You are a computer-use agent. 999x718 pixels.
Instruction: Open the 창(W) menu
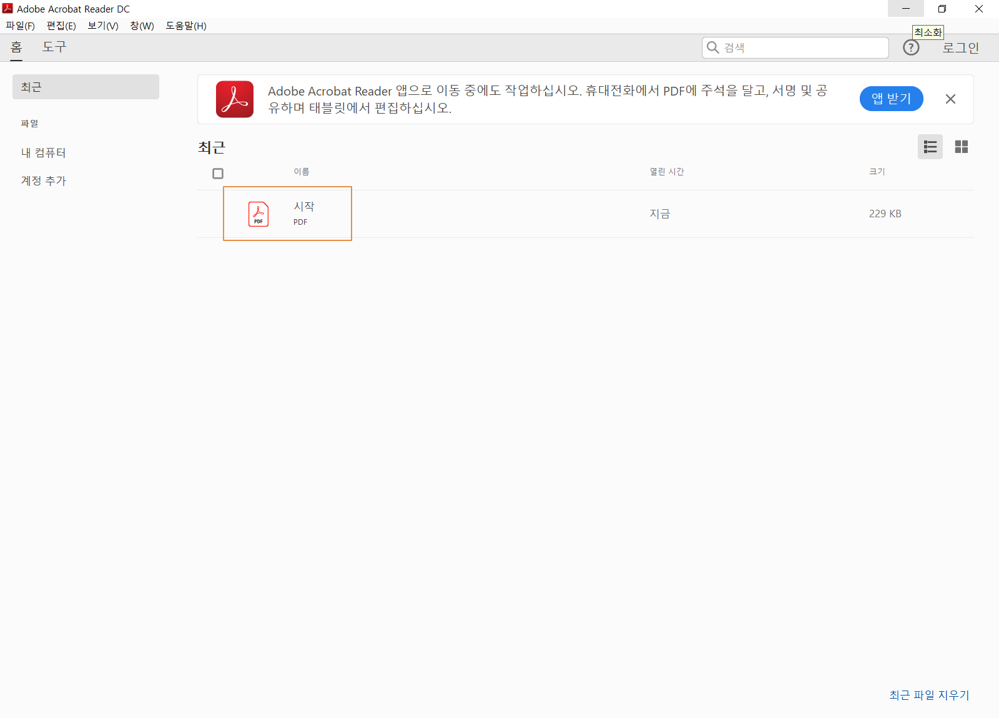click(x=142, y=26)
